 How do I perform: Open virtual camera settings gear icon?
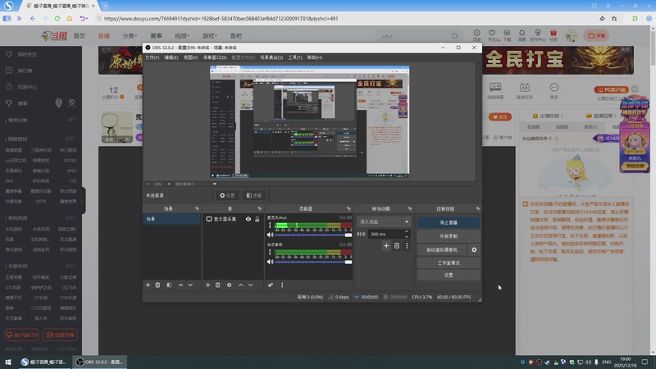[x=474, y=249]
